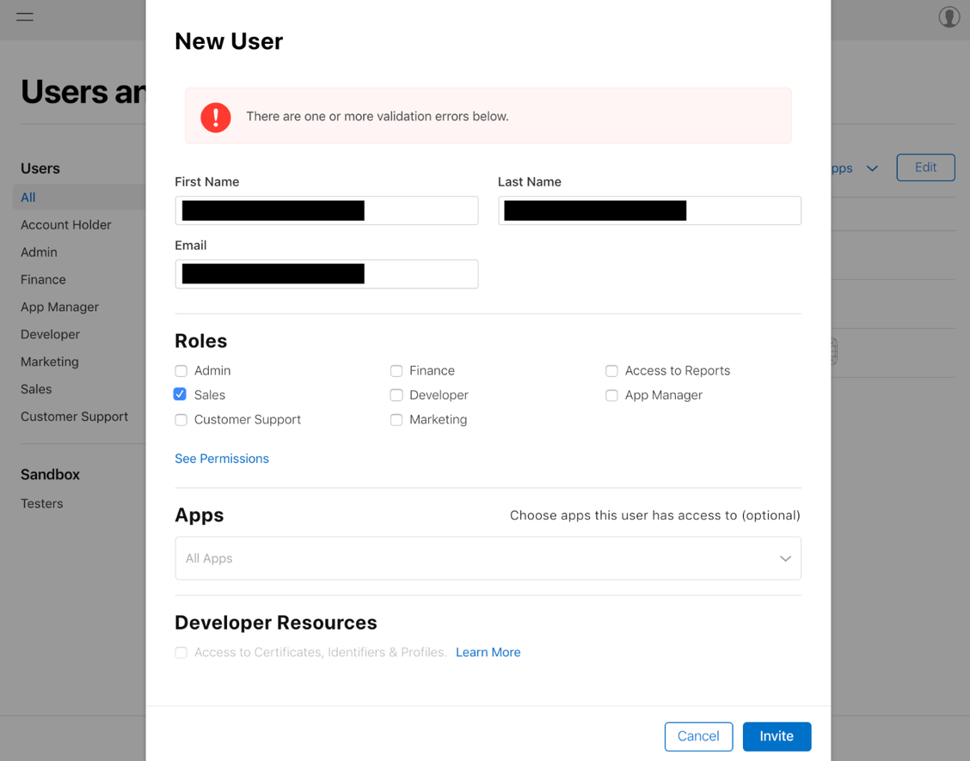Open the hamburger navigation menu
Image resolution: width=970 pixels, height=761 pixels.
24,16
